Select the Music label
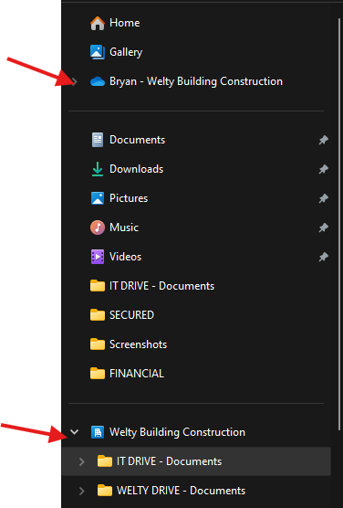Image resolution: width=343 pixels, height=508 pixels. (124, 228)
